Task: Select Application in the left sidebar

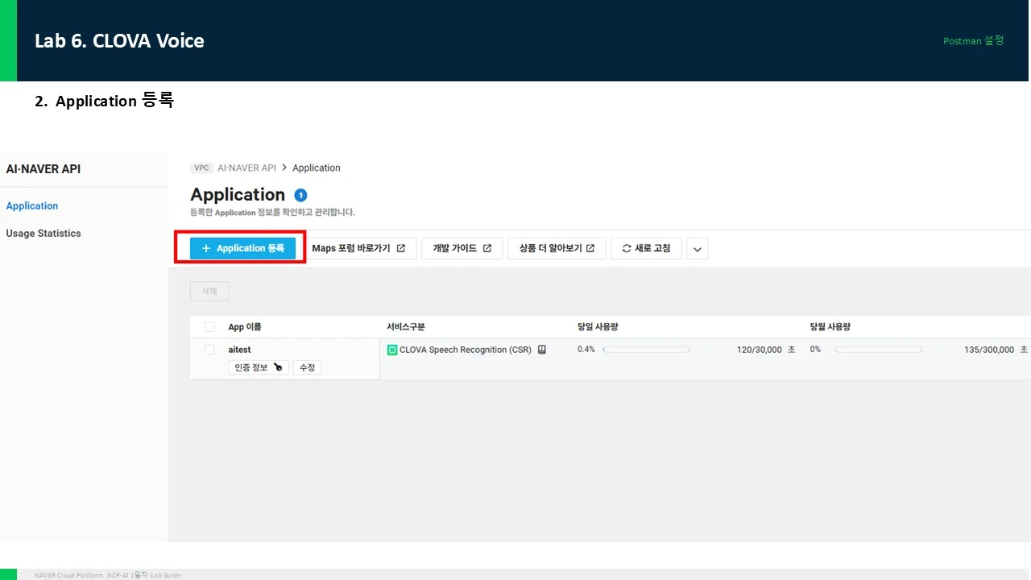Action: (32, 206)
